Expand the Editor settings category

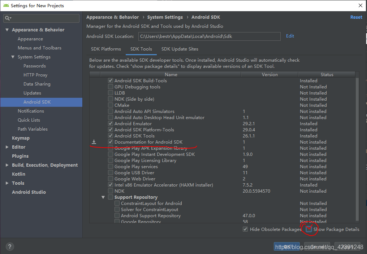coord(7,147)
